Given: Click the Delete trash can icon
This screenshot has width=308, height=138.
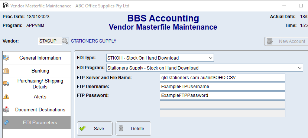Looking at the screenshot, I should [121, 128].
